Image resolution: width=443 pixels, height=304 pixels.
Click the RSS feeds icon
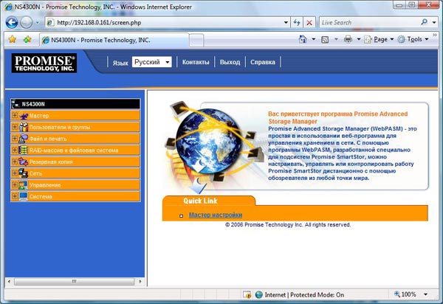coord(325,40)
